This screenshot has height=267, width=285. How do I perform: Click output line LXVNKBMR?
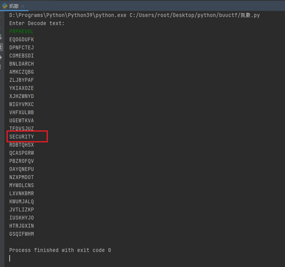click(x=22, y=193)
